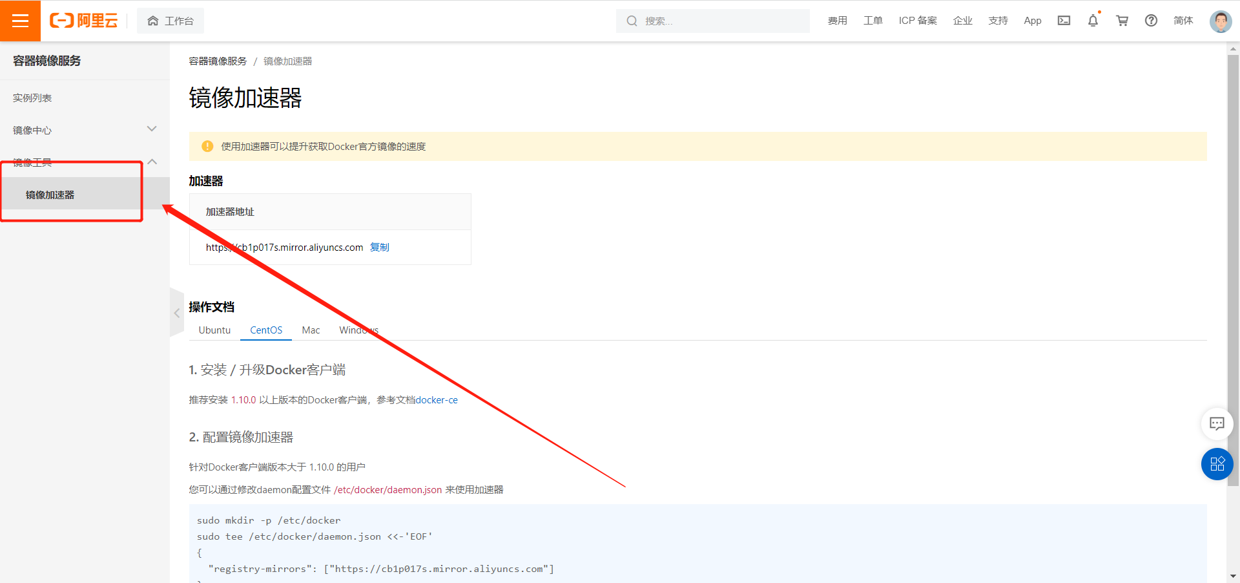
Task: Click the 工作台 workbench button
Action: pyautogui.click(x=170, y=21)
